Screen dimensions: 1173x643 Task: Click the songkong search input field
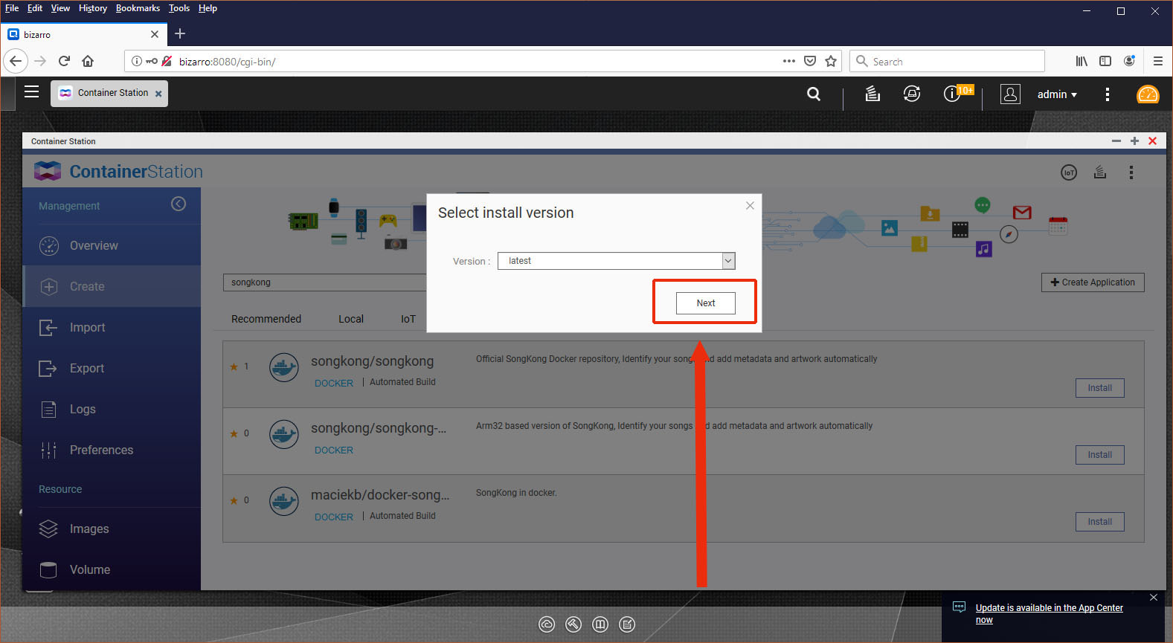pos(325,282)
